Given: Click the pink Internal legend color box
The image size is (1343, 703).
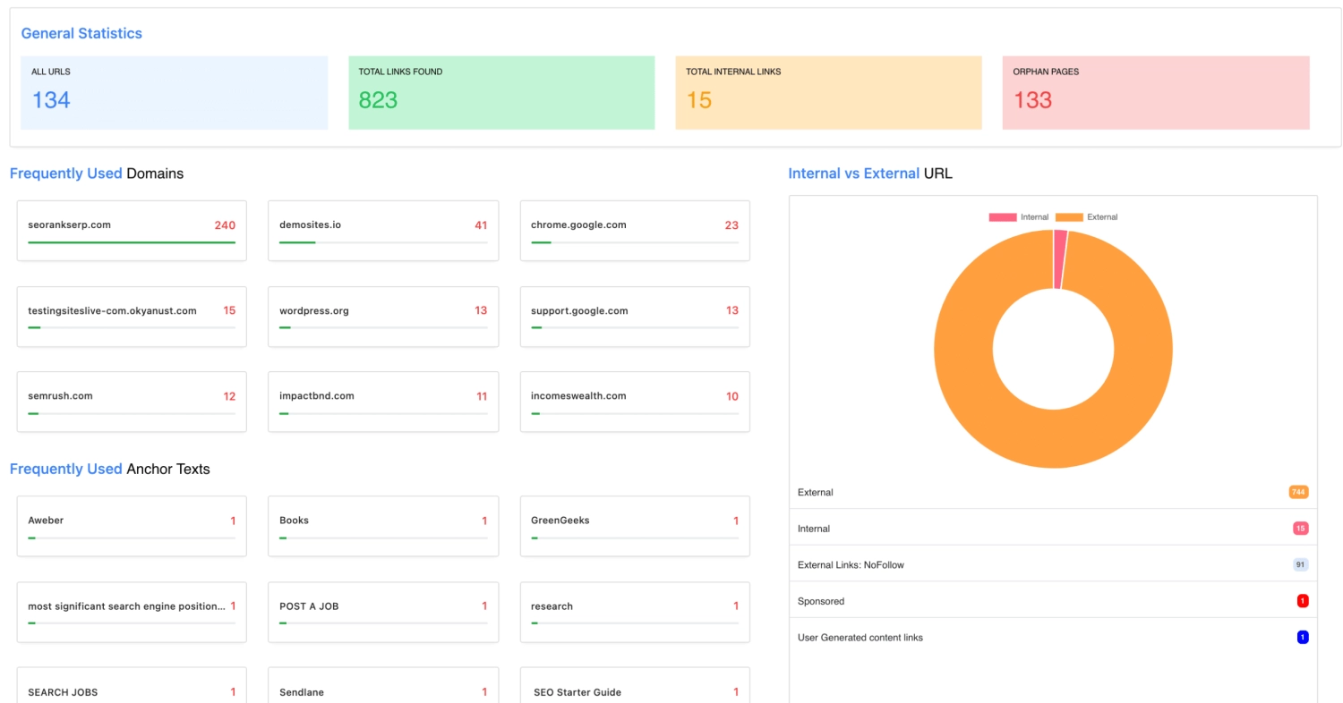Looking at the screenshot, I should tap(1003, 217).
